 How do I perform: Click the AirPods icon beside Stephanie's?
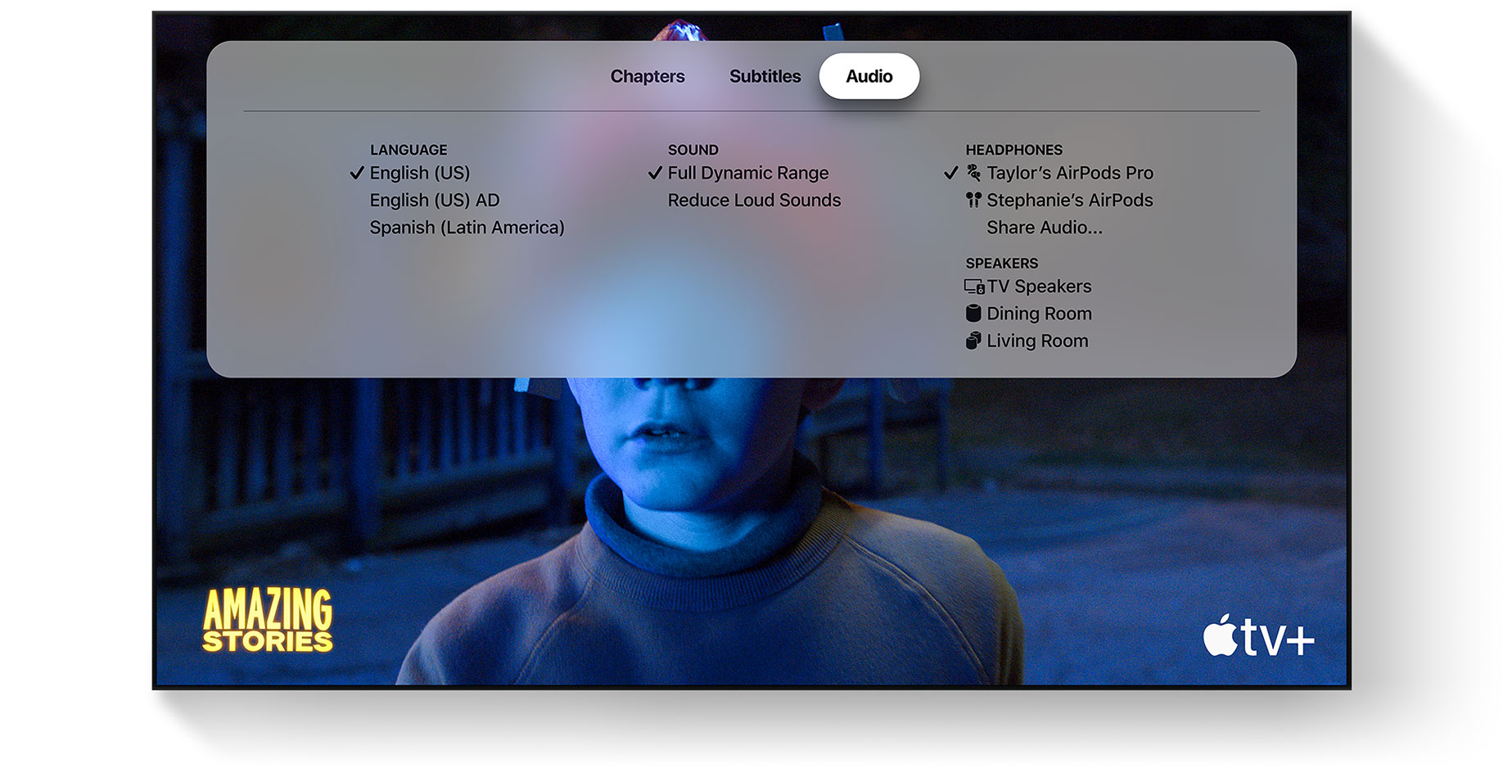[973, 200]
